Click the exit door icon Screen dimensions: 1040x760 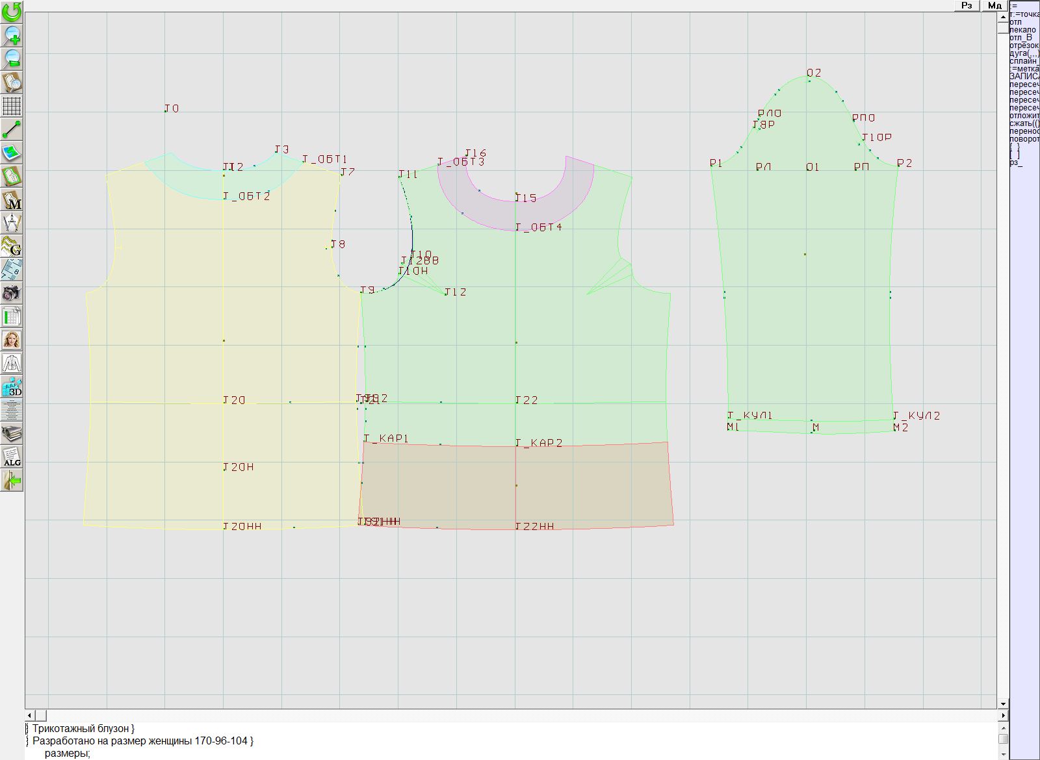tap(12, 481)
